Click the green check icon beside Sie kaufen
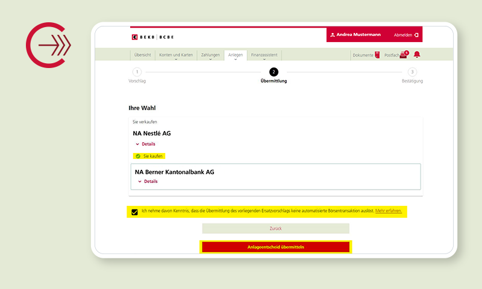This screenshot has height=289, width=482. (138, 156)
